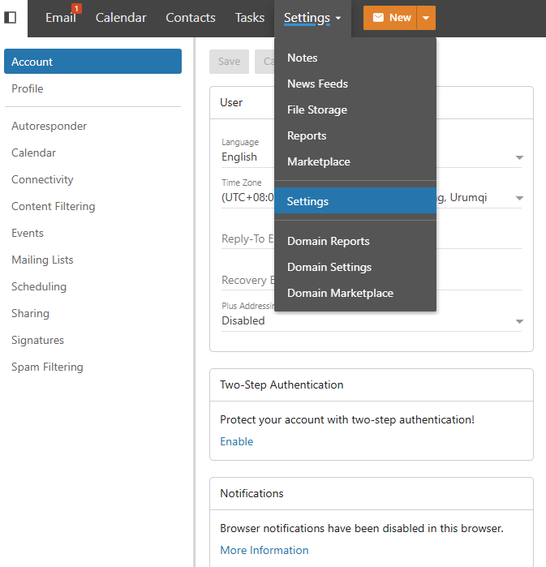
Task: Open Spam Filtering settings section
Action: [47, 367]
